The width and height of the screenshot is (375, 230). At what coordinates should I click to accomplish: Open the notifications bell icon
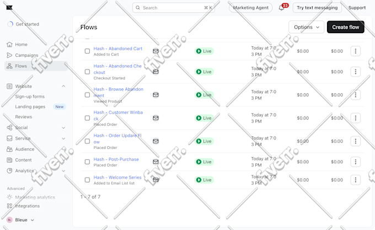point(281,8)
